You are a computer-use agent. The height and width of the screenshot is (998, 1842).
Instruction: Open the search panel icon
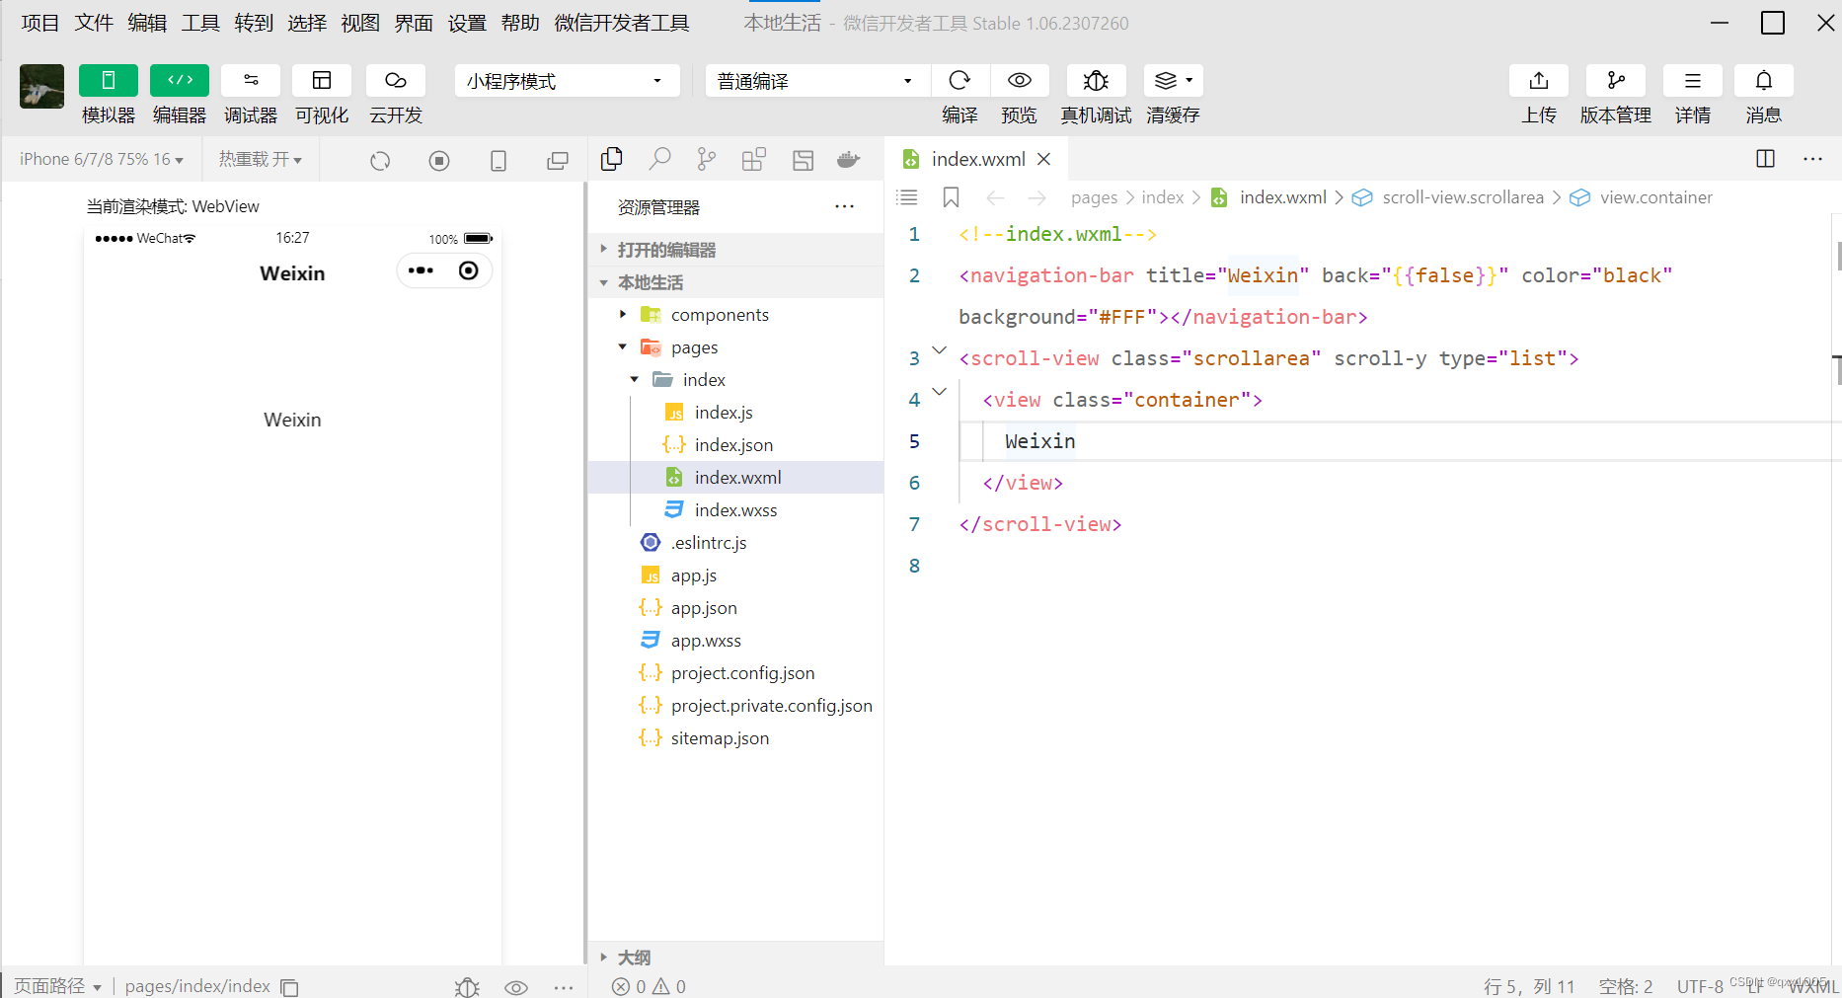659,159
